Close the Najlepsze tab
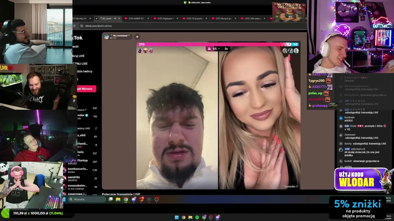394x221 pixels. click(177, 18)
